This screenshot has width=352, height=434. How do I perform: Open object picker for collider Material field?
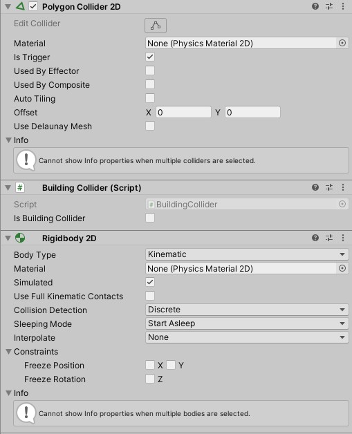point(342,43)
